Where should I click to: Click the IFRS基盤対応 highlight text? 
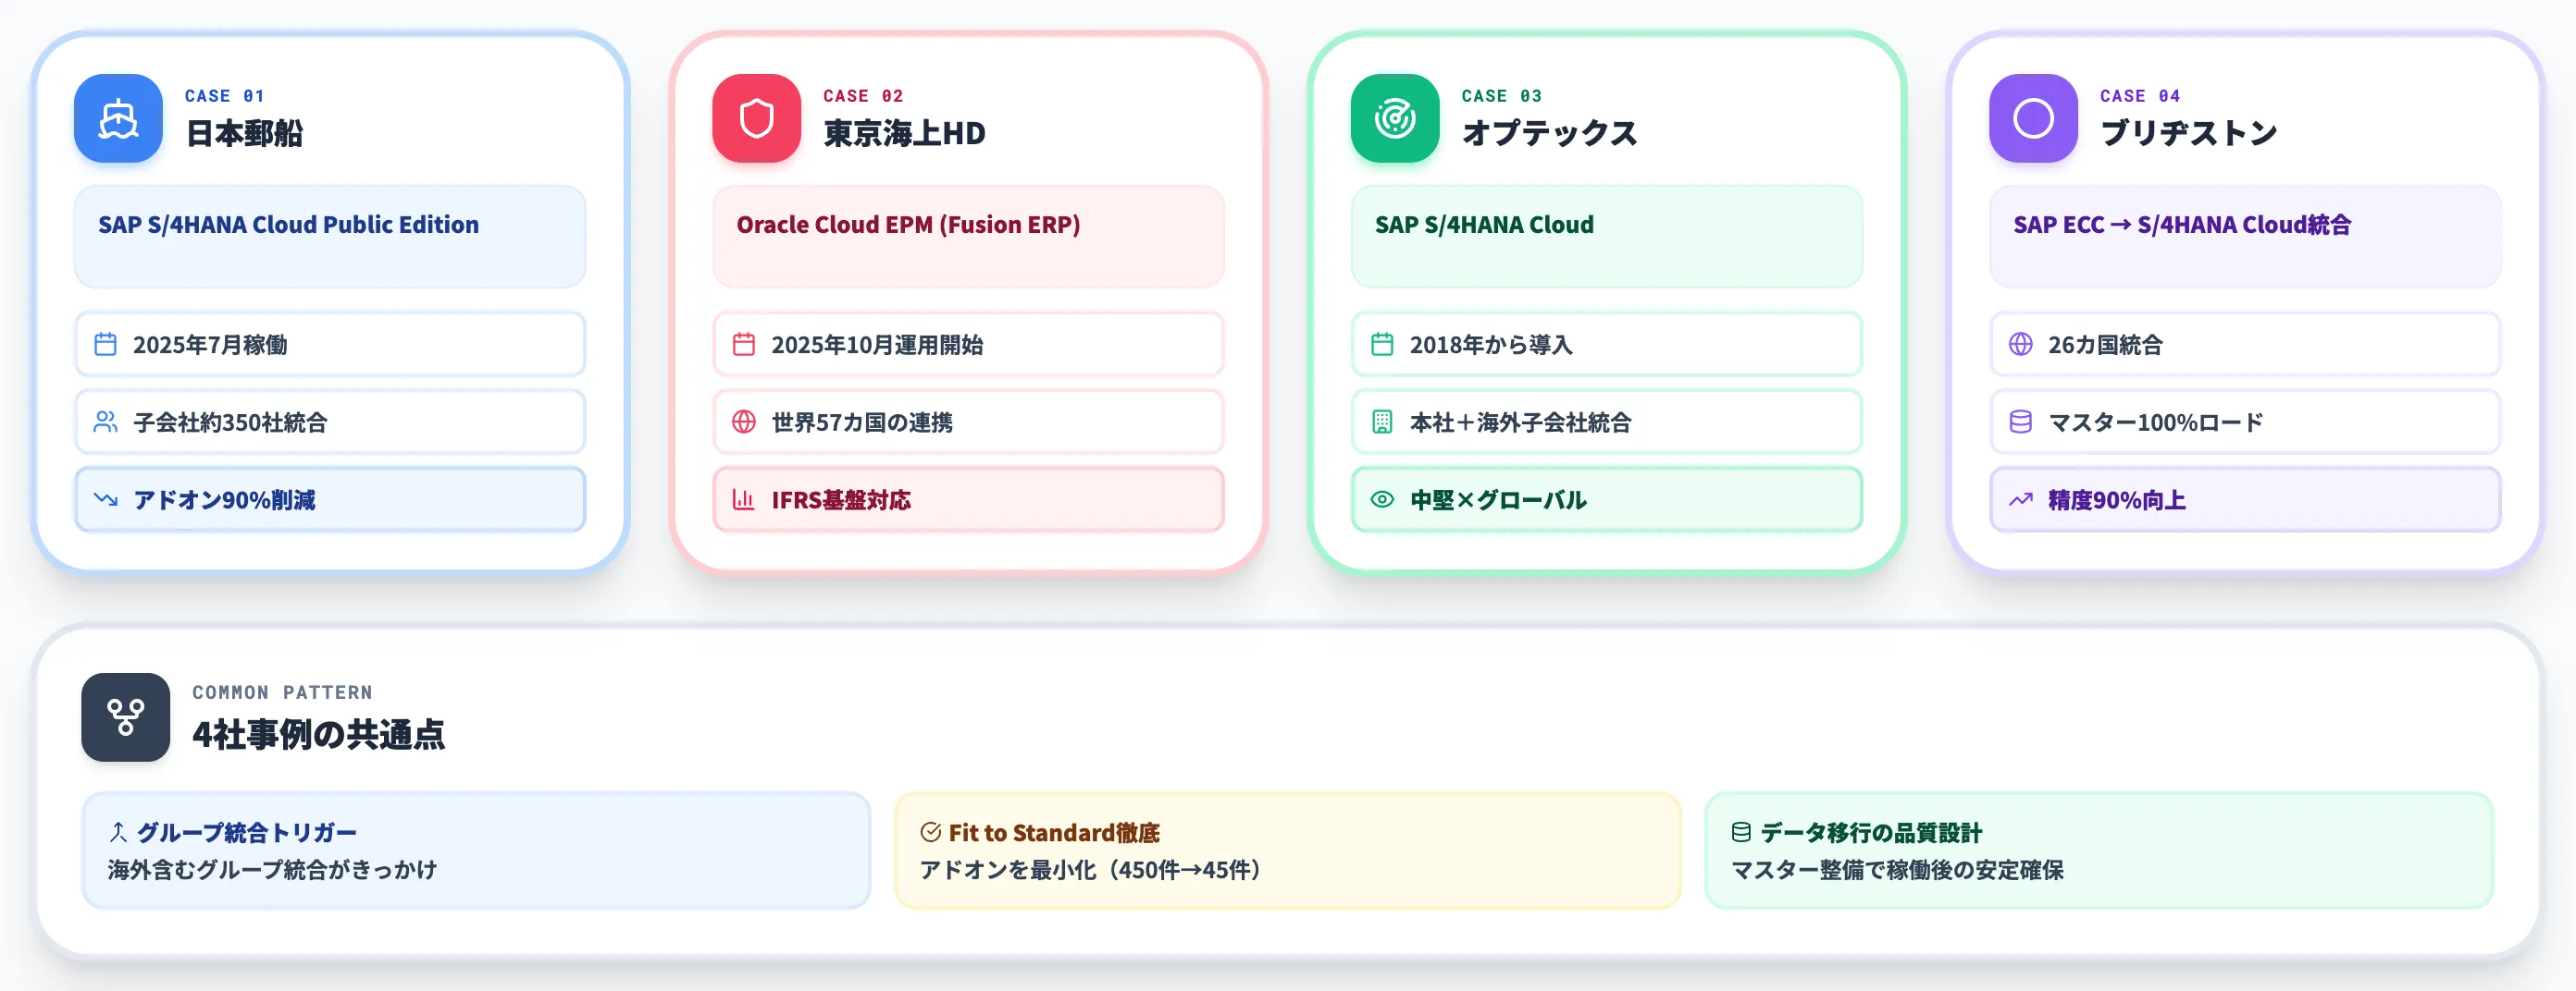(841, 499)
